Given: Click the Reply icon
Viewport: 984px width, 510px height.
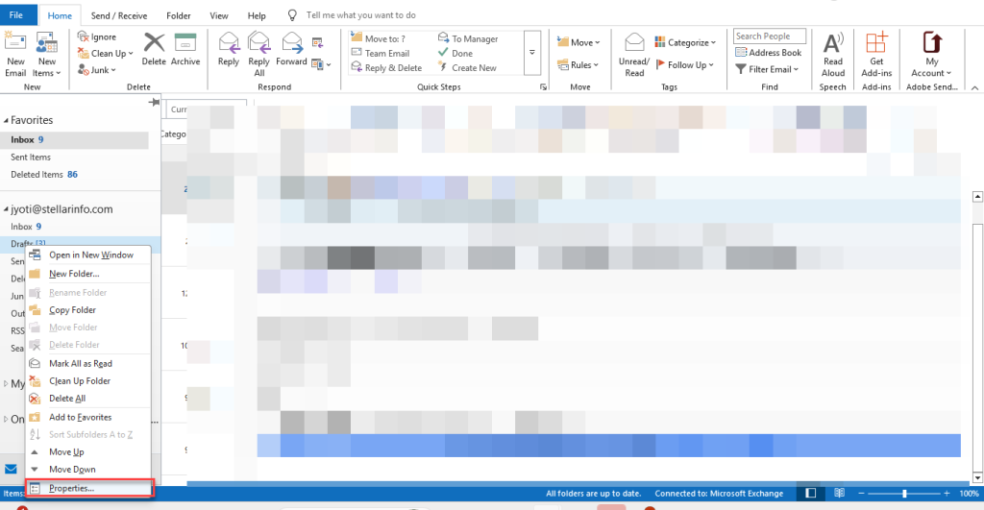Looking at the screenshot, I should tap(229, 42).
